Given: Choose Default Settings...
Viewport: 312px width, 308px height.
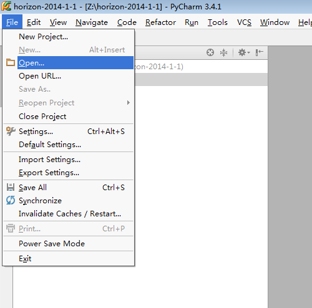Looking at the screenshot, I should click(68, 145).
